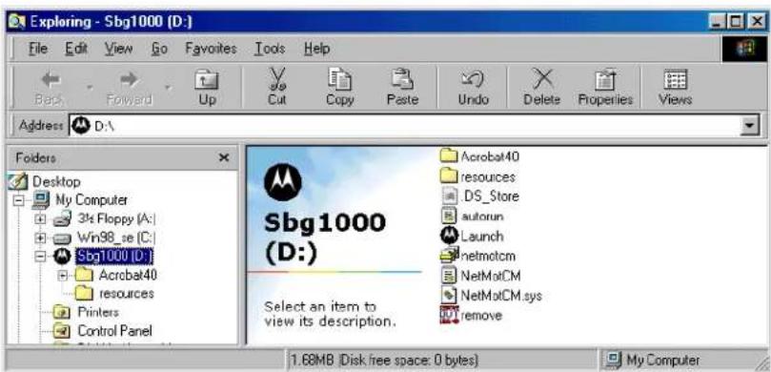Open the Go menu
Image resolution: width=771 pixels, height=372 pixels.
[159, 49]
